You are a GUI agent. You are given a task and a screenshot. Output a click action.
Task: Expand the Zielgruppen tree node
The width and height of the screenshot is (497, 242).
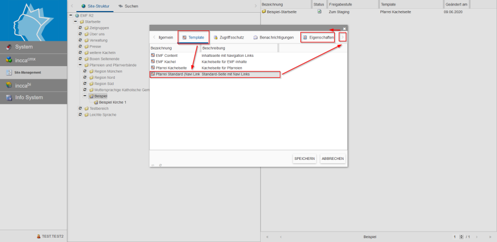(x=80, y=28)
